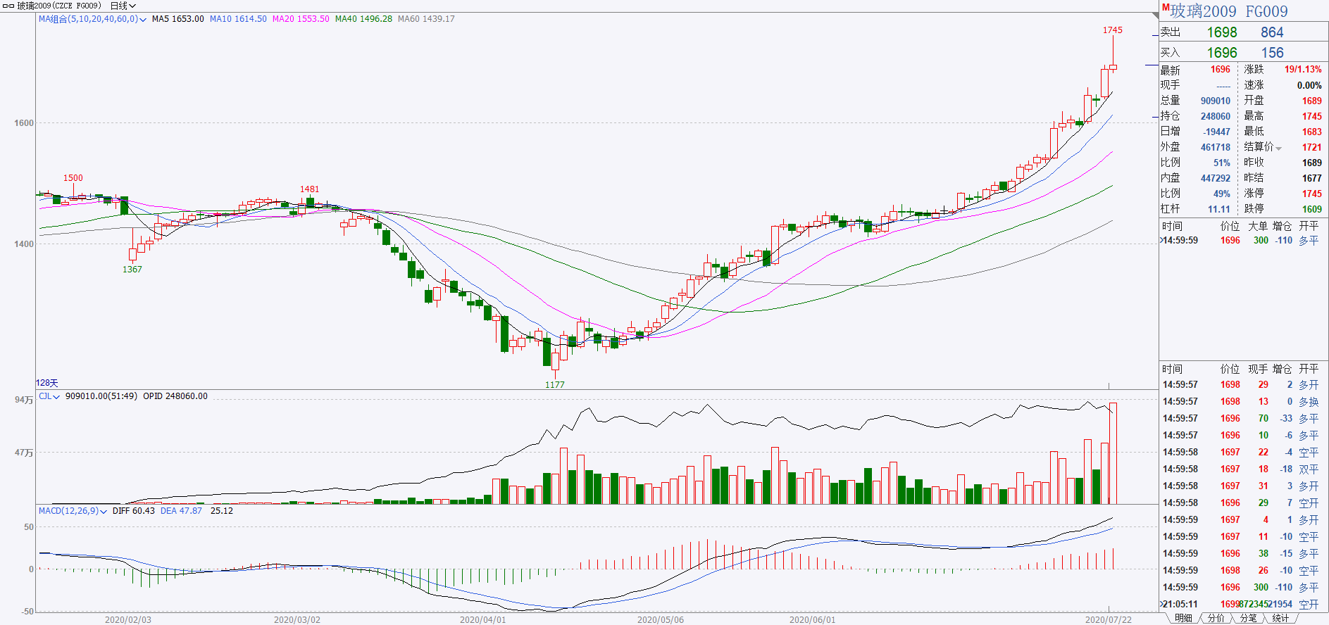
Task: Click the 94万 volume axis label
Action: point(24,400)
